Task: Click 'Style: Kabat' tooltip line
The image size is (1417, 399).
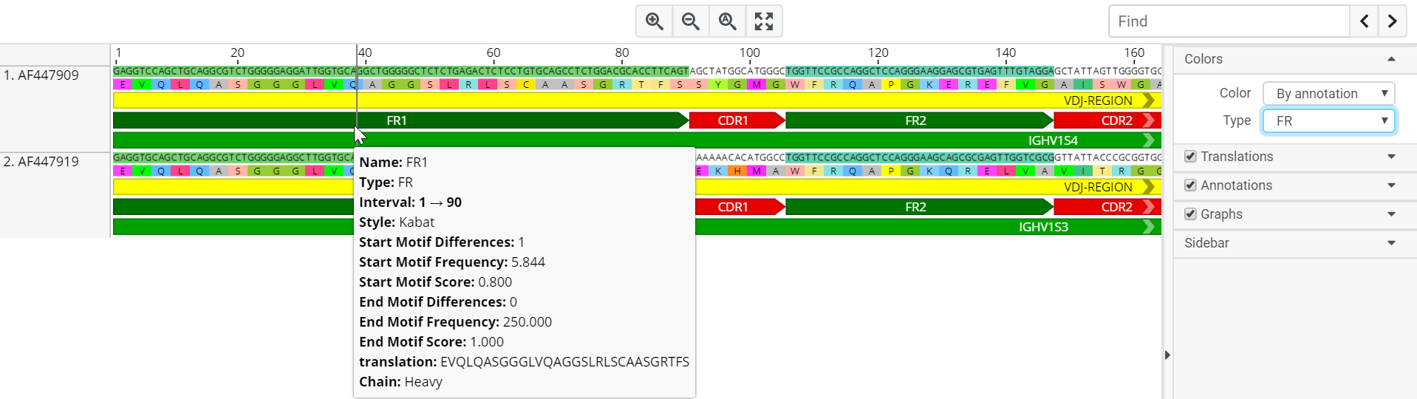Action: pos(397,222)
